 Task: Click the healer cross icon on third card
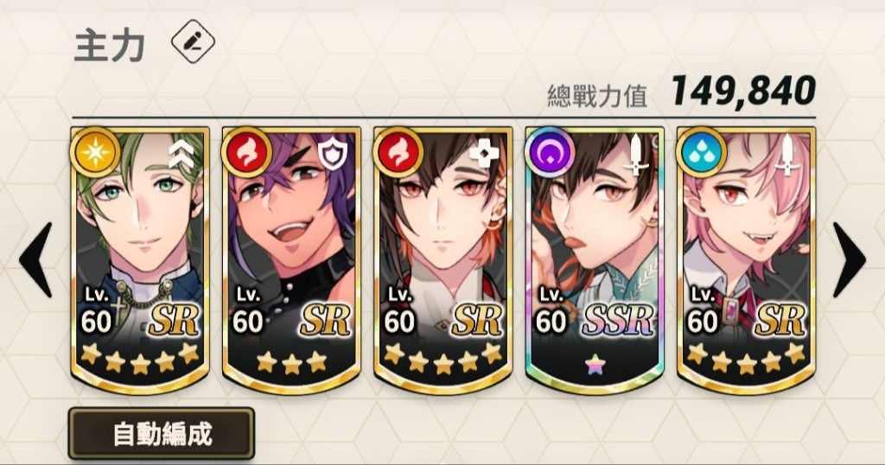click(484, 153)
